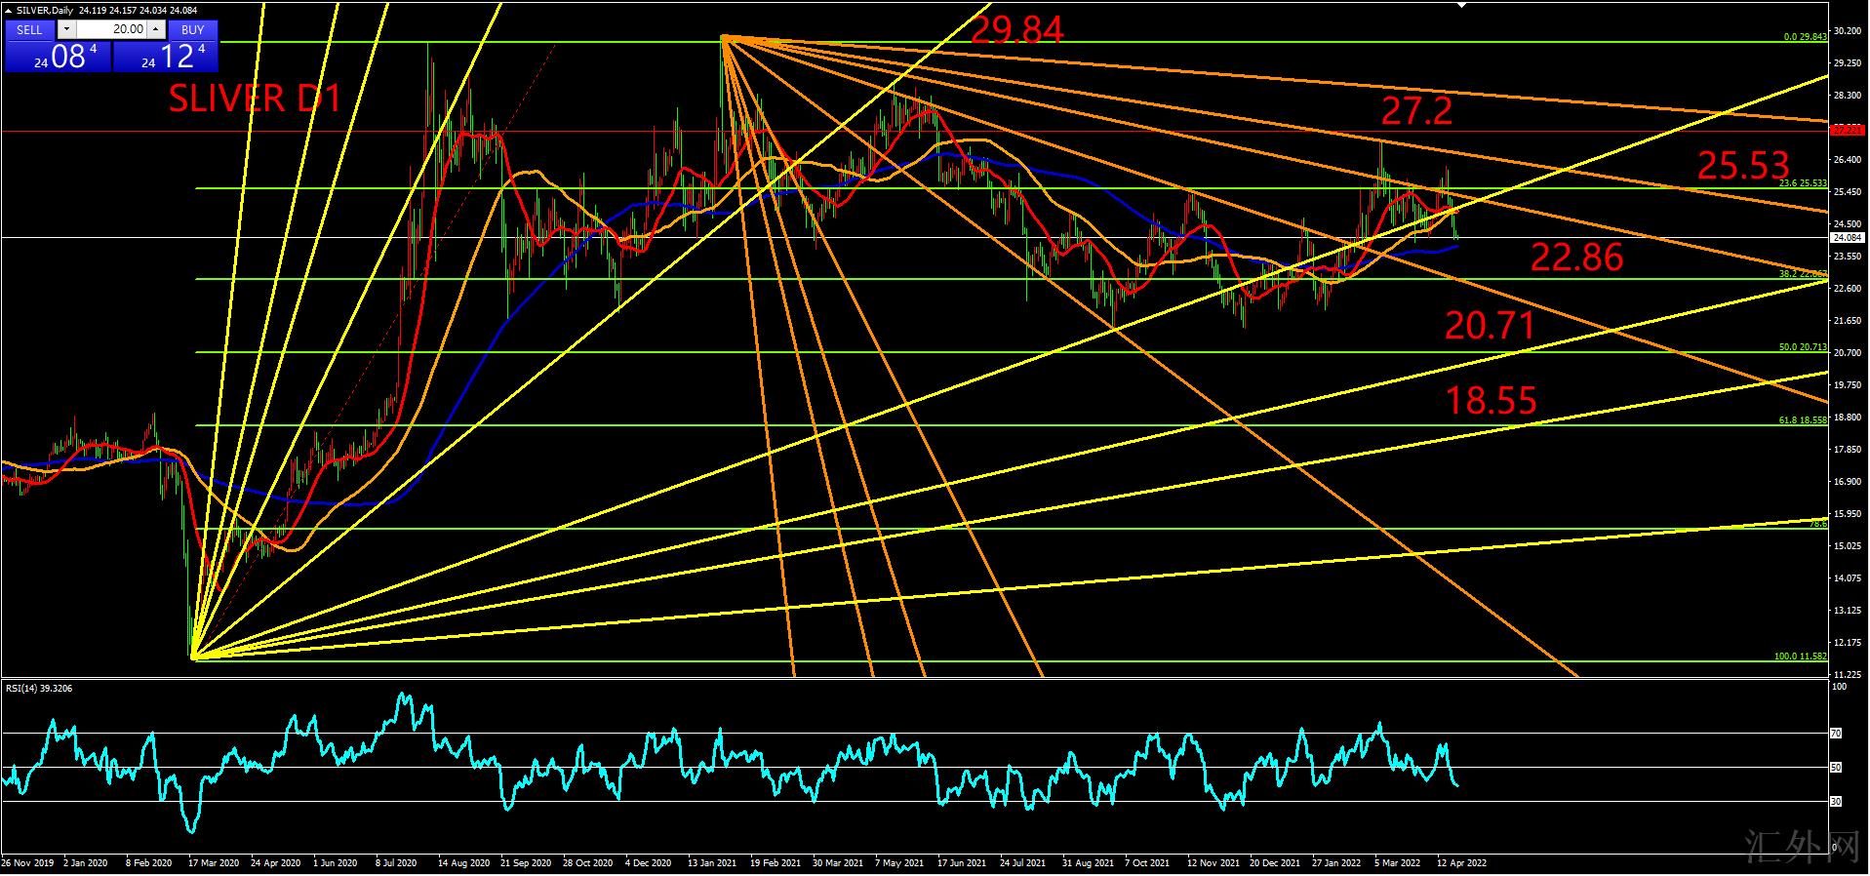Click the 17 Mar 2020 date on time axis
The height and width of the screenshot is (876, 1870).
click(214, 863)
